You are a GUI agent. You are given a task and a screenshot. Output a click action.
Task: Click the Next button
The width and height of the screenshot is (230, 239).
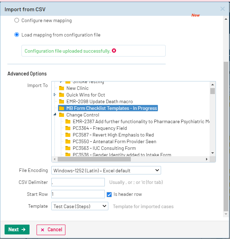[x=17, y=230]
